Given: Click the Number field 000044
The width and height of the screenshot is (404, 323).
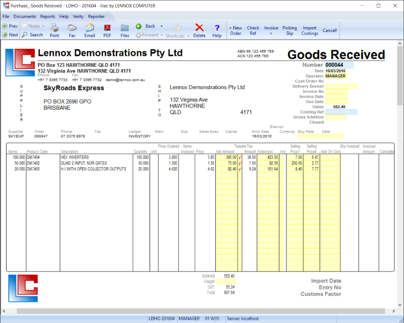Looking at the screenshot, I should (x=339, y=65).
